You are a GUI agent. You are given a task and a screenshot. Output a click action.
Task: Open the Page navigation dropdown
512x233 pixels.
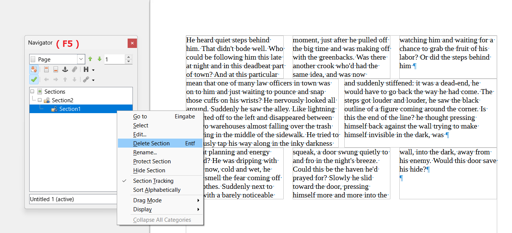tap(80, 59)
